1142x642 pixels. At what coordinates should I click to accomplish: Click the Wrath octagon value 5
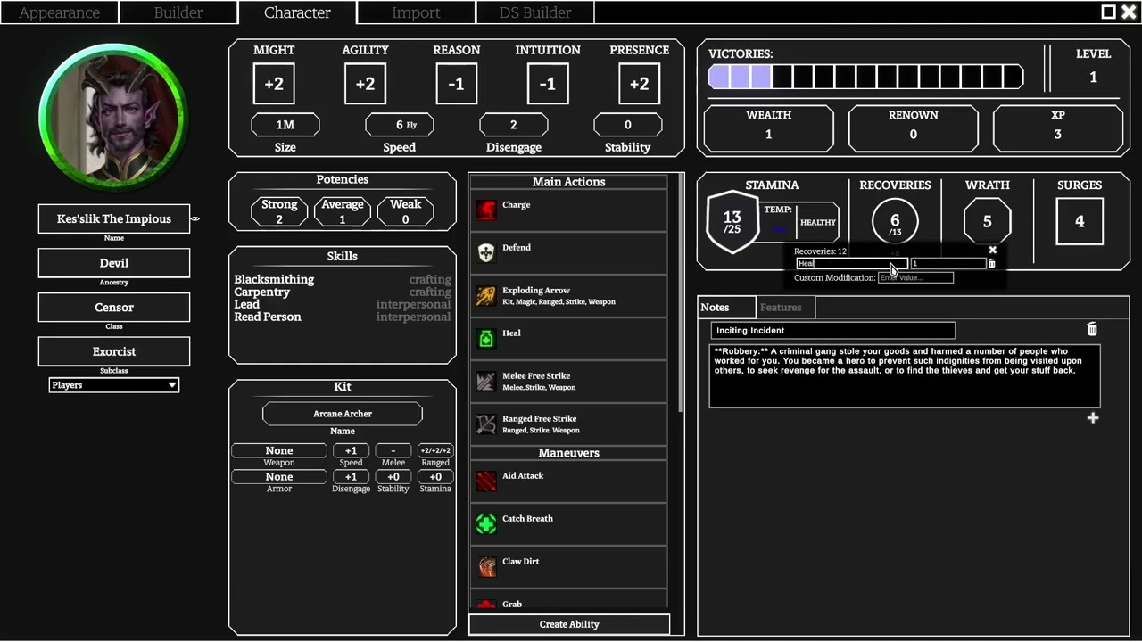coord(987,221)
